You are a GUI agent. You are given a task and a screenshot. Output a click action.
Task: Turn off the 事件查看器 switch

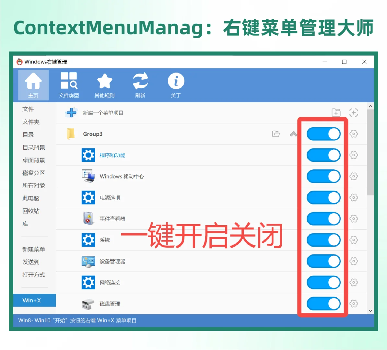coord(323,218)
